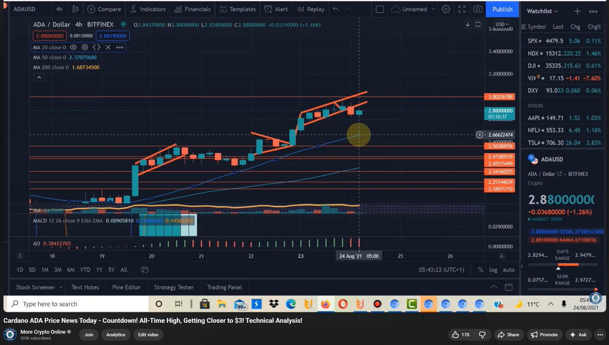Open the Pine Editor tab

[126, 287]
